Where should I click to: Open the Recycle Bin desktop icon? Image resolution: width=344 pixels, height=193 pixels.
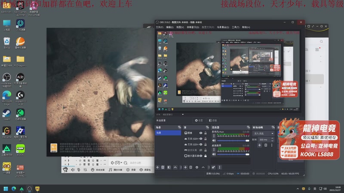pyautogui.click(x=6, y=43)
